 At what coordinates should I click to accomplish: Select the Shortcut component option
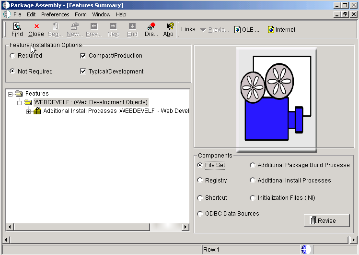point(200,198)
